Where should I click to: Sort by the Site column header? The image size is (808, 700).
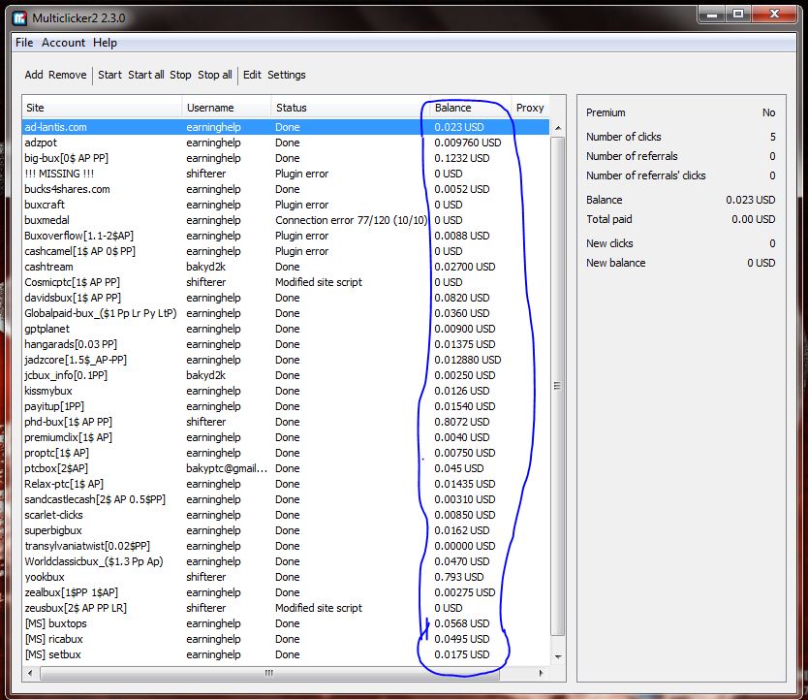pyautogui.click(x=102, y=108)
